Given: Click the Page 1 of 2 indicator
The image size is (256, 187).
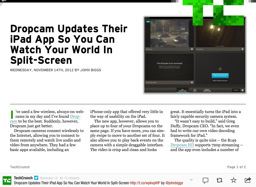Looking at the screenshot, I should click(236, 167).
